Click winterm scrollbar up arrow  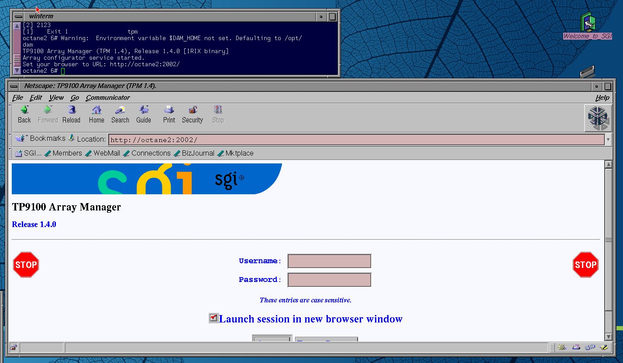17,26
